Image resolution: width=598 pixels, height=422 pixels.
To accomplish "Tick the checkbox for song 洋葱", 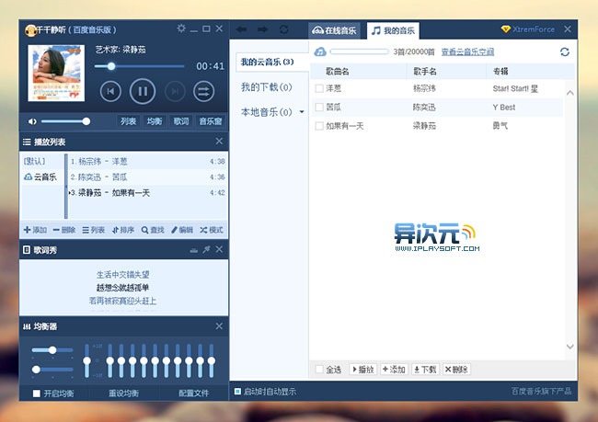I will (319, 88).
